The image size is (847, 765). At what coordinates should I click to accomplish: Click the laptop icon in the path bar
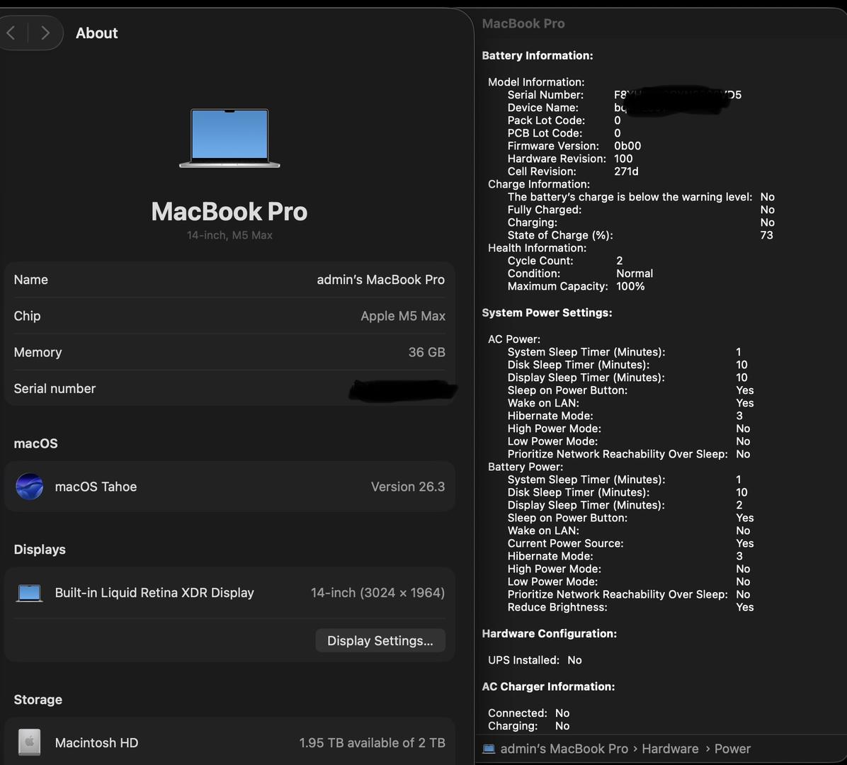pos(489,749)
